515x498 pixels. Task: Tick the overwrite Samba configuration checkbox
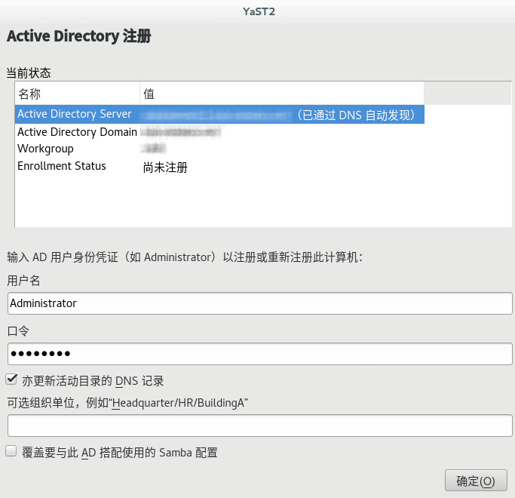click(11, 451)
